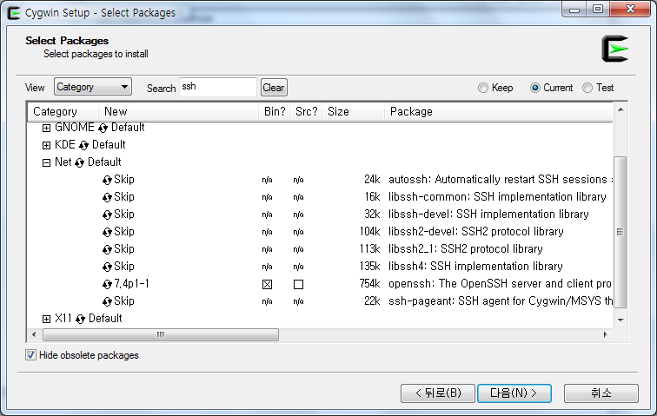Toggle the Src checkbox for openssh
The image size is (657, 416).
click(x=298, y=285)
